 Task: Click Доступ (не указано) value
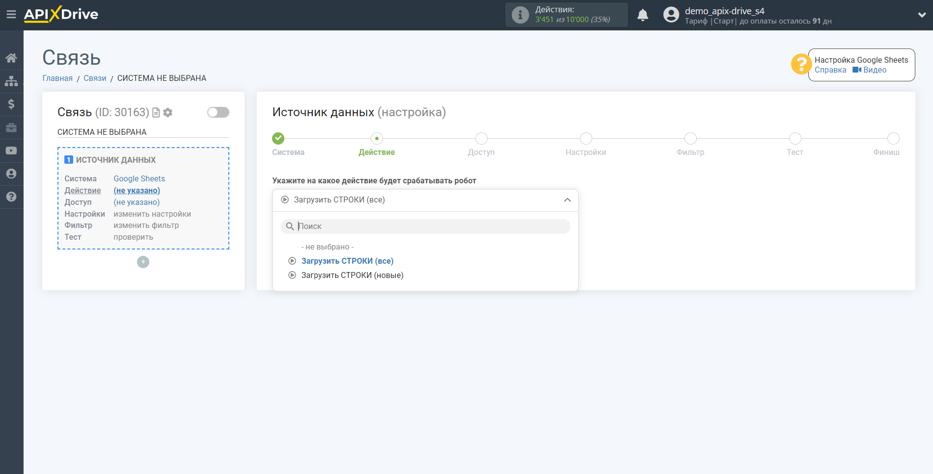(x=137, y=202)
